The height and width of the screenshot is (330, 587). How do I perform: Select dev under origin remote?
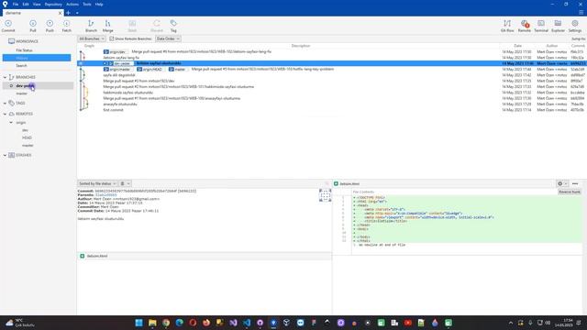(25, 130)
